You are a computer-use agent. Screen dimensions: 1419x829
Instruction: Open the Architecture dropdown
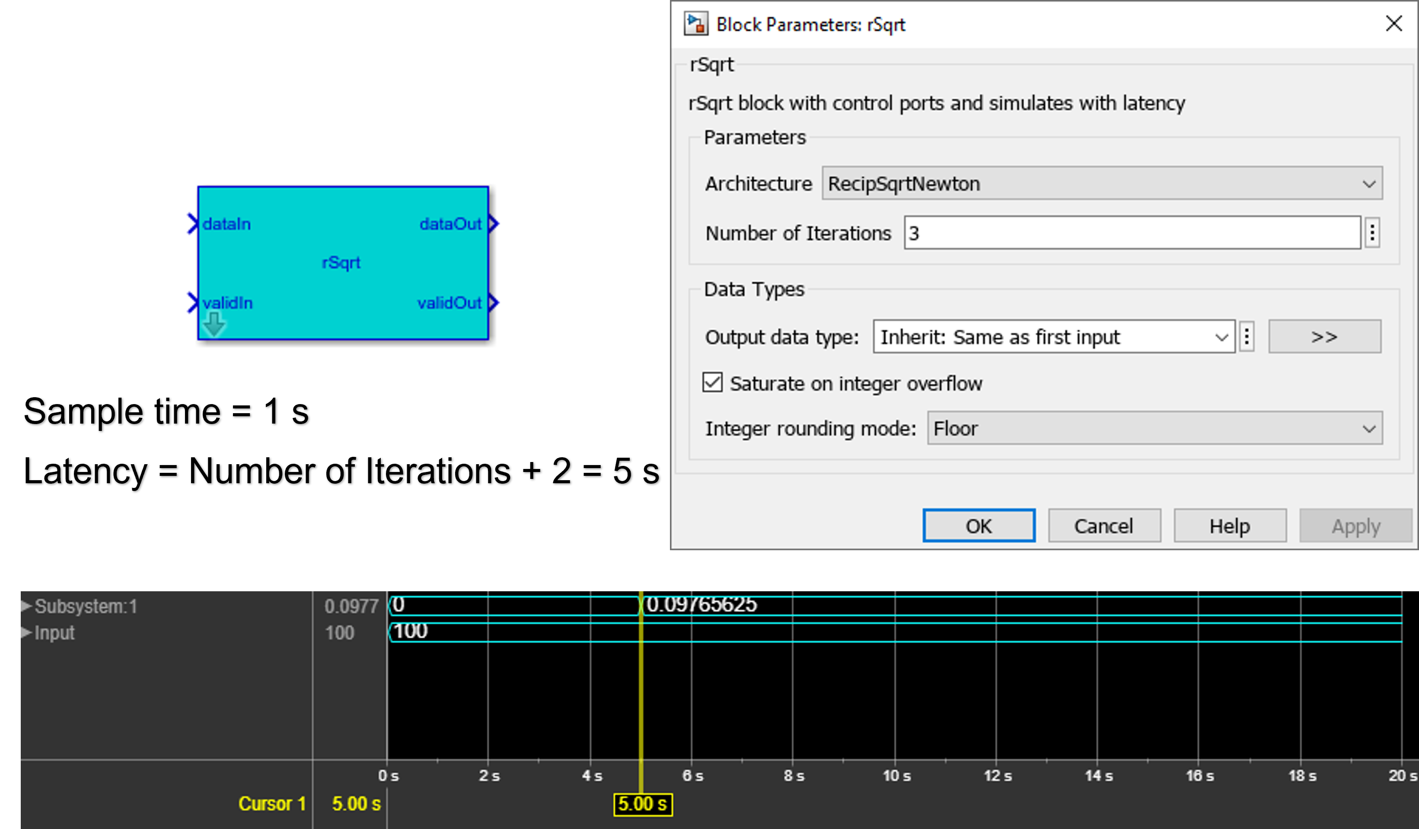point(1369,183)
